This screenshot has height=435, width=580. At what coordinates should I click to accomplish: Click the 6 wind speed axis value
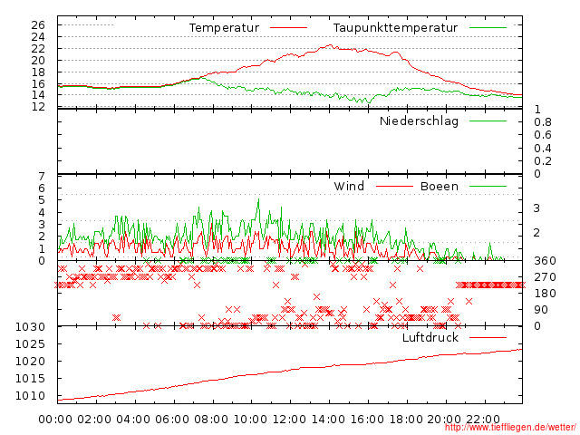click(x=42, y=188)
